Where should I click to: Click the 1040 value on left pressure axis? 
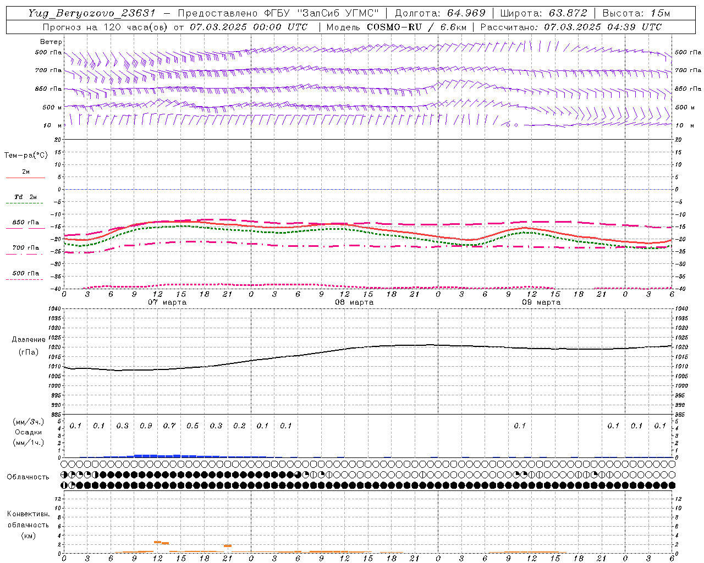(54, 309)
